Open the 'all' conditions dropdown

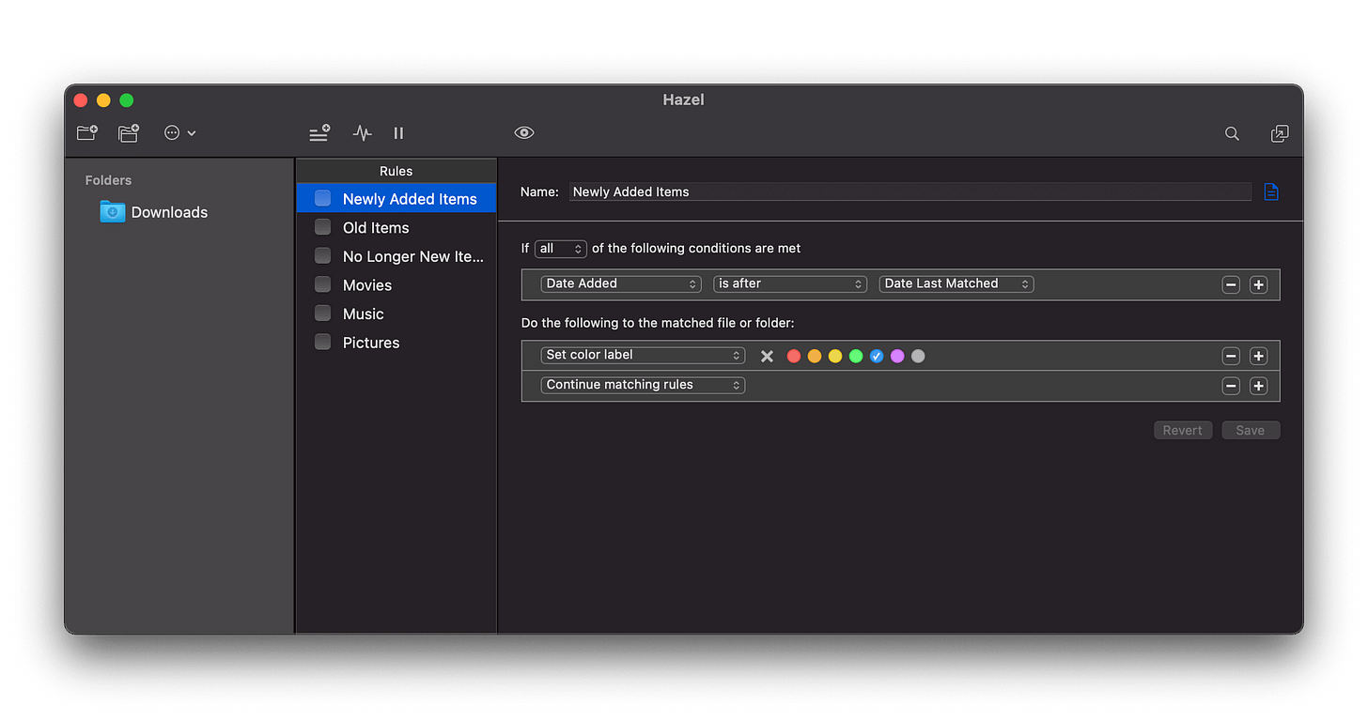pyautogui.click(x=561, y=249)
